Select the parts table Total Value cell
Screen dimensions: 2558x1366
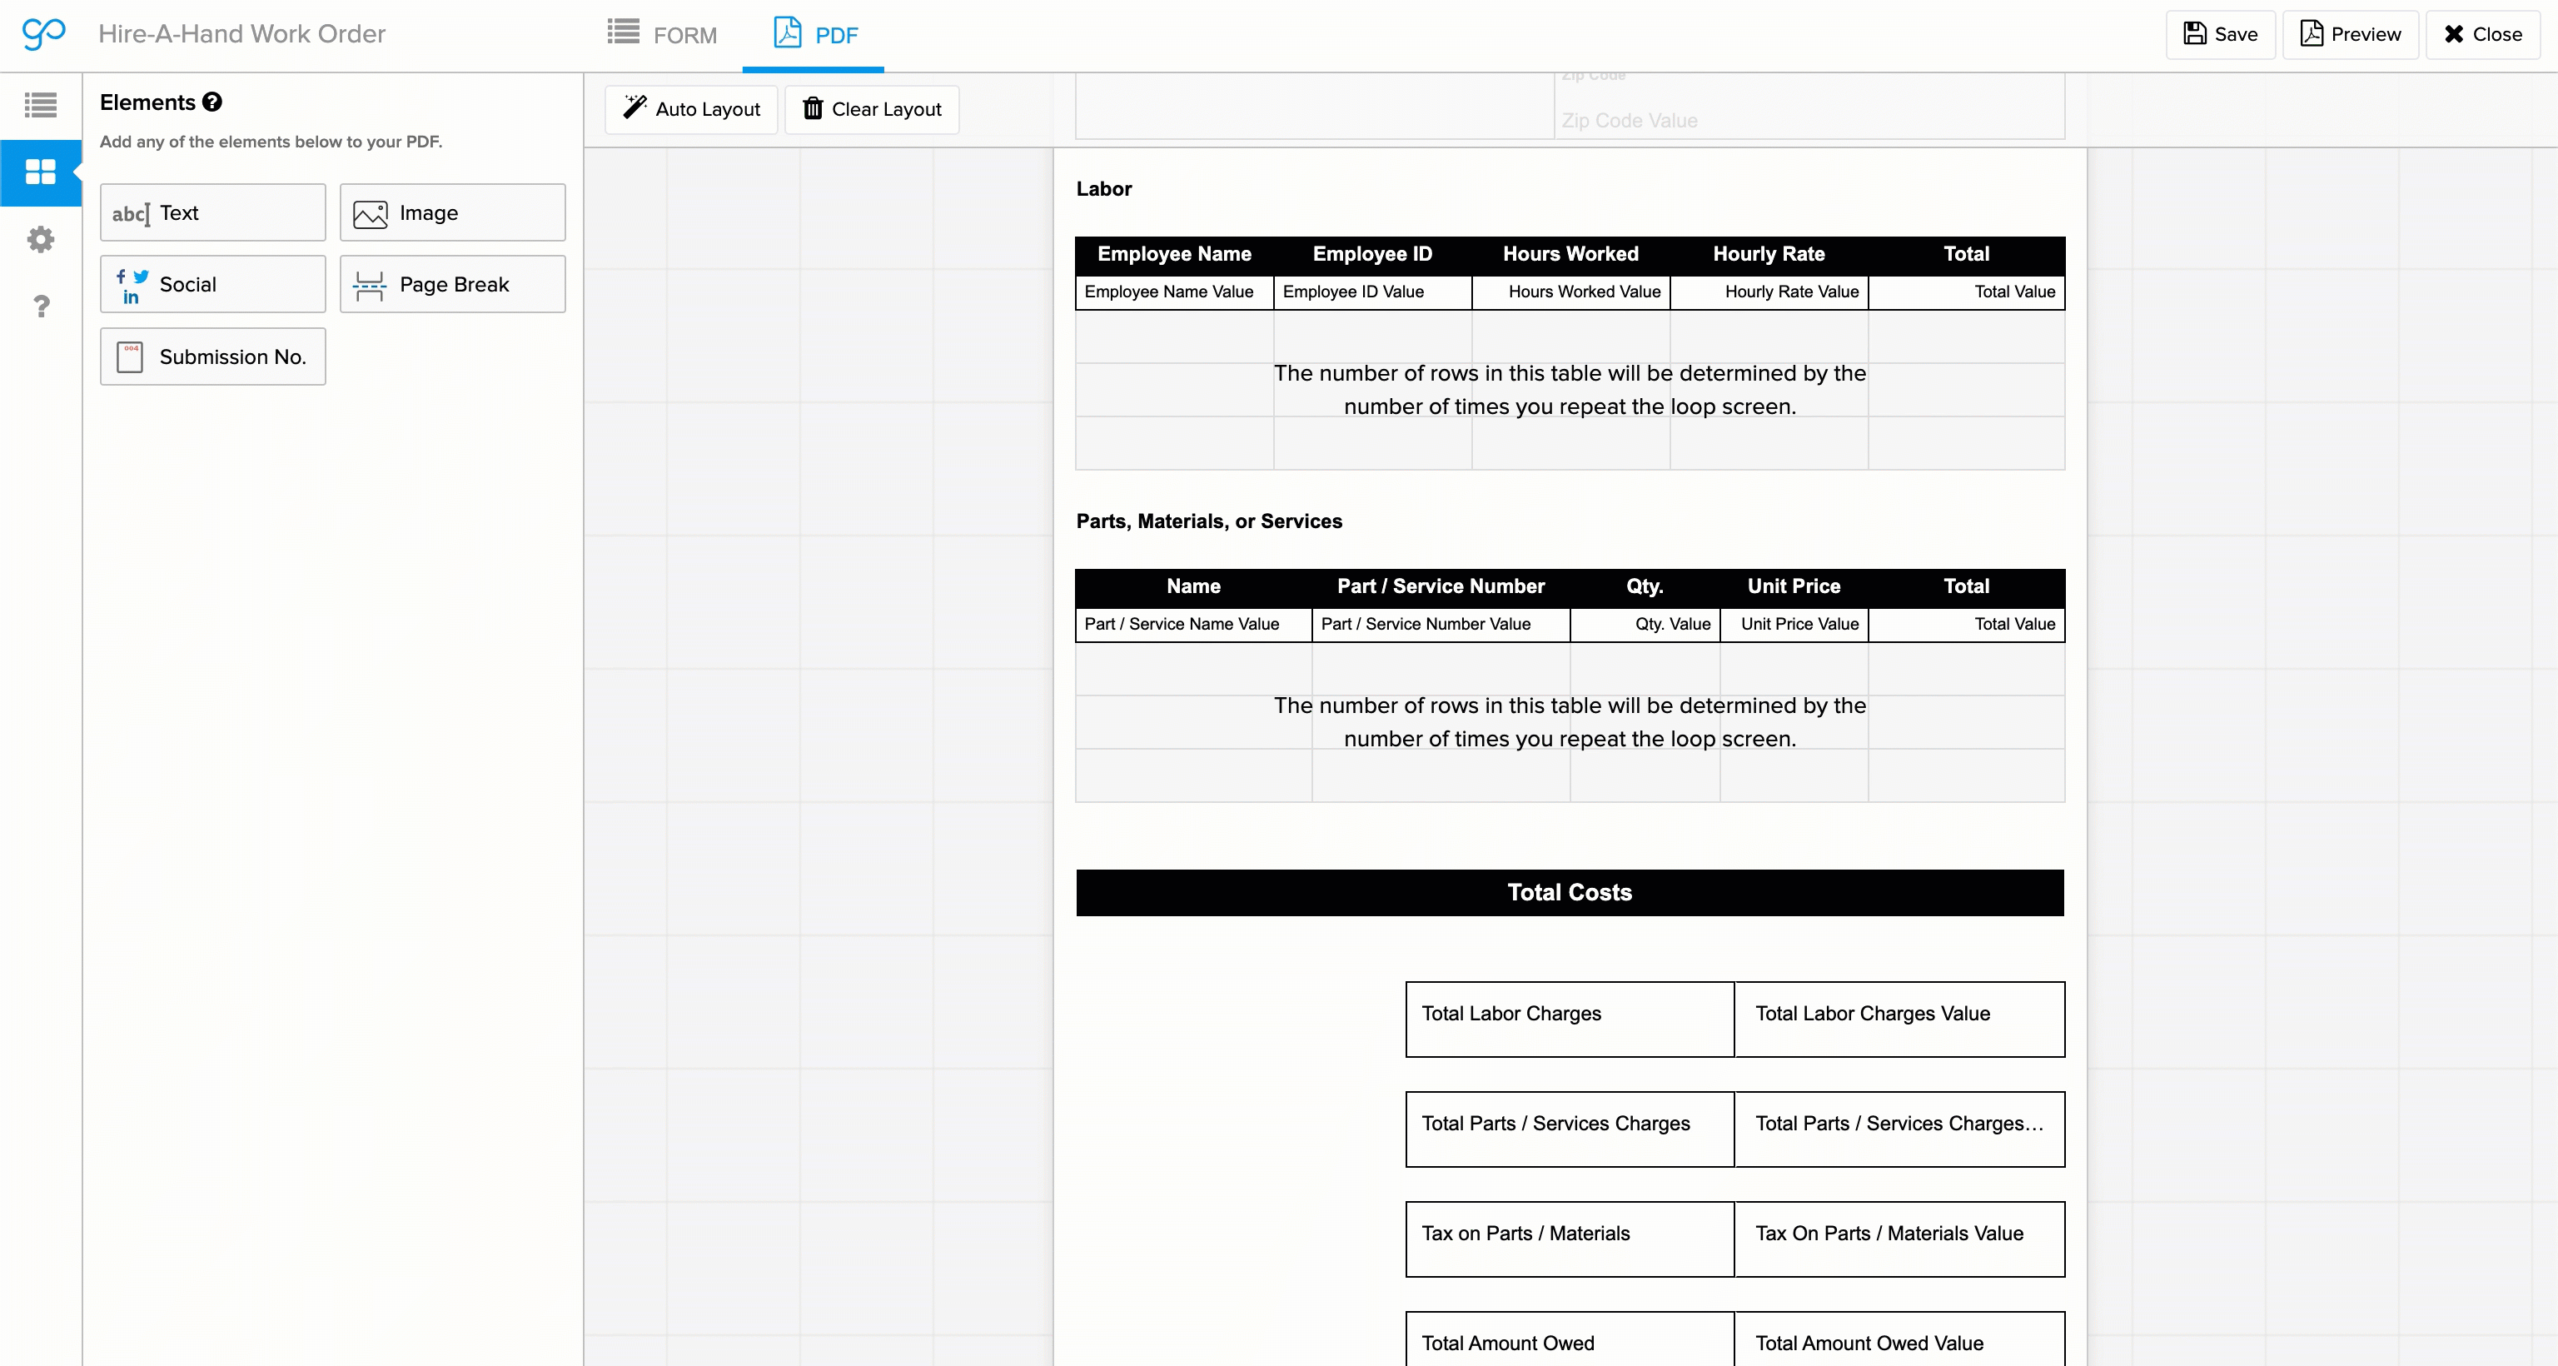pyautogui.click(x=1966, y=625)
